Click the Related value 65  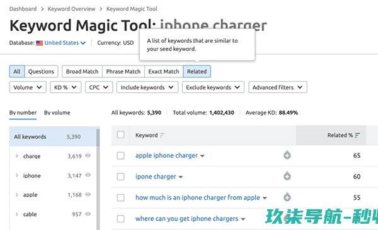tap(357, 155)
